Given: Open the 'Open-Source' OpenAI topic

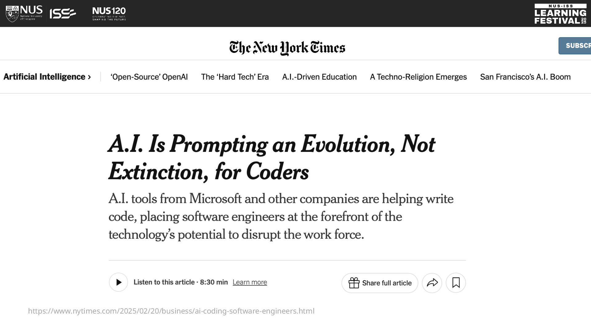Looking at the screenshot, I should (x=149, y=77).
